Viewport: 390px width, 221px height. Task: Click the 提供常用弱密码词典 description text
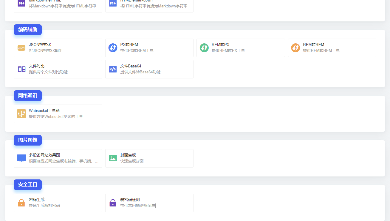click(138, 206)
